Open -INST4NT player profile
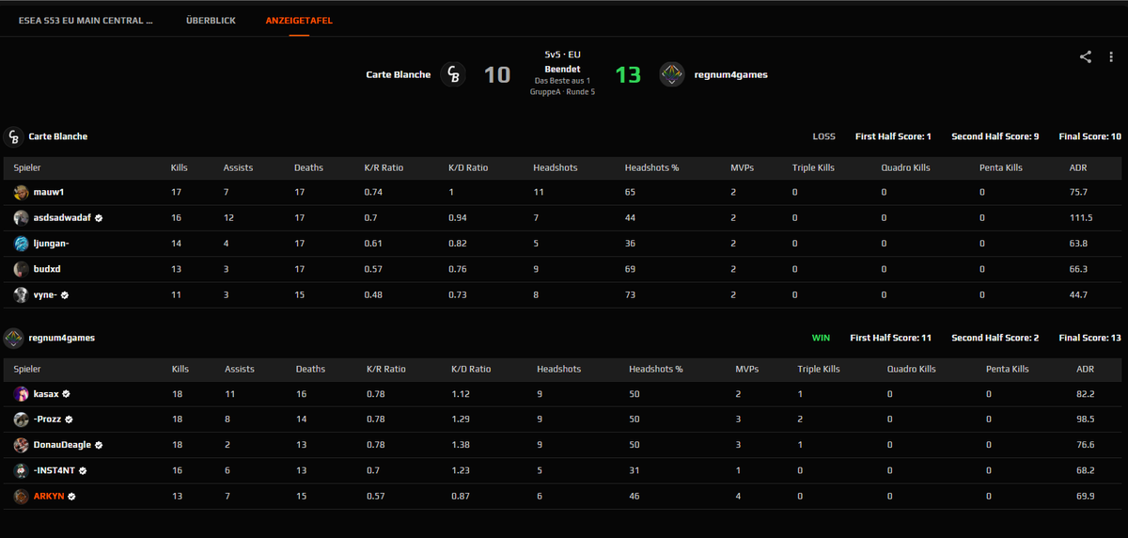 (x=55, y=470)
